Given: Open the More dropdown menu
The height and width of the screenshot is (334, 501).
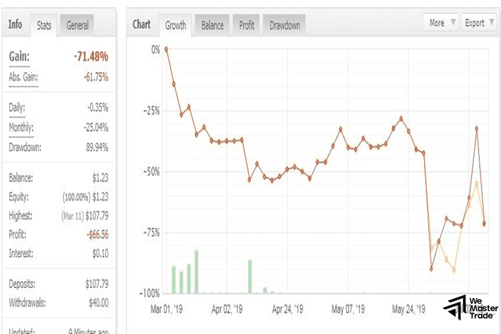Looking at the screenshot, I should [437, 23].
